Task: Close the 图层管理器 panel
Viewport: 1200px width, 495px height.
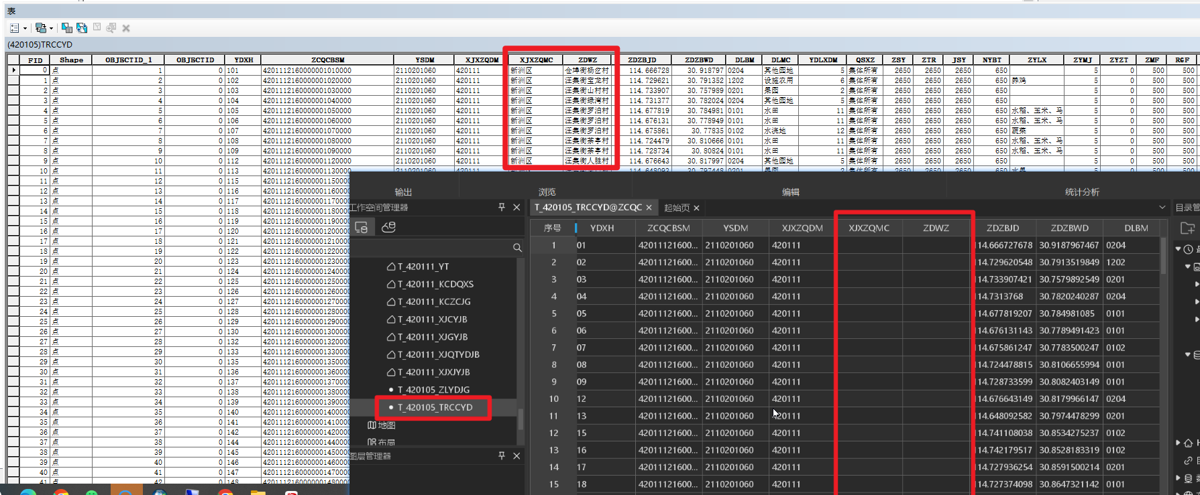Action: coord(516,455)
